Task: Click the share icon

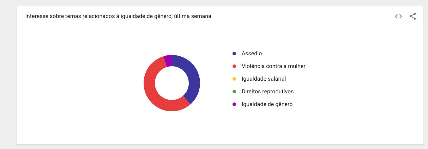Action: pos(412,16)
